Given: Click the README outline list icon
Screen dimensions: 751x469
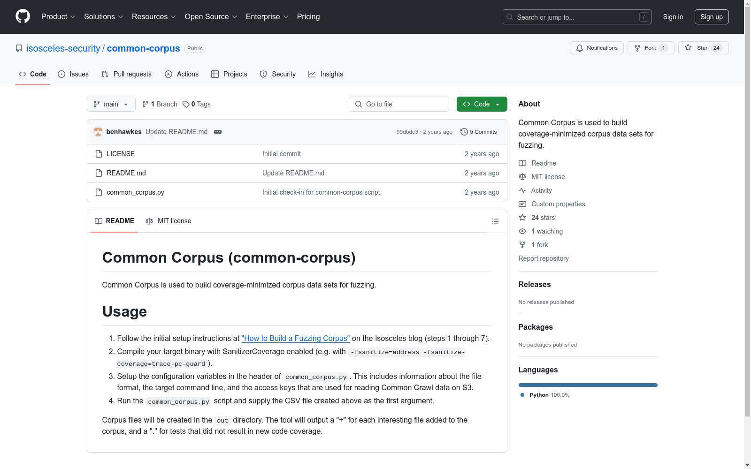Looking at the screenshot, I should 495,221.
